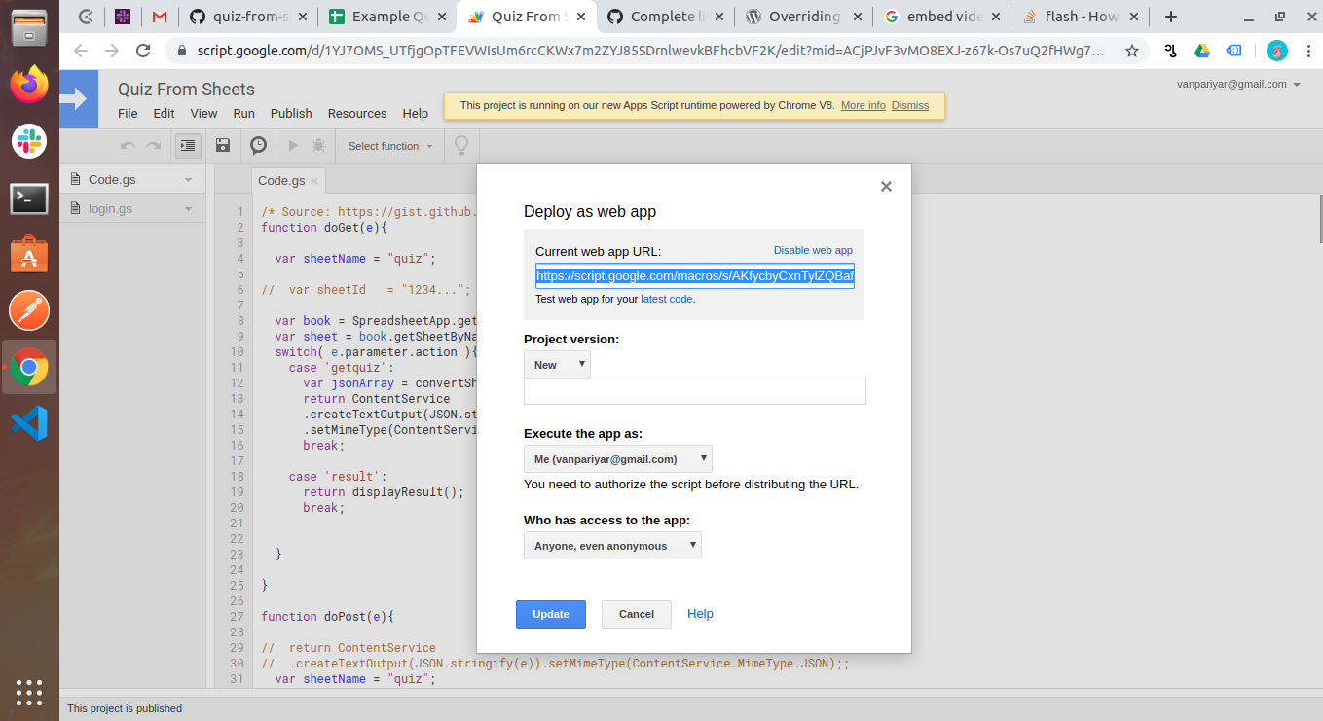
Task: Open the latest code test link
Action: pyautogui.click(x=667, y=299)
